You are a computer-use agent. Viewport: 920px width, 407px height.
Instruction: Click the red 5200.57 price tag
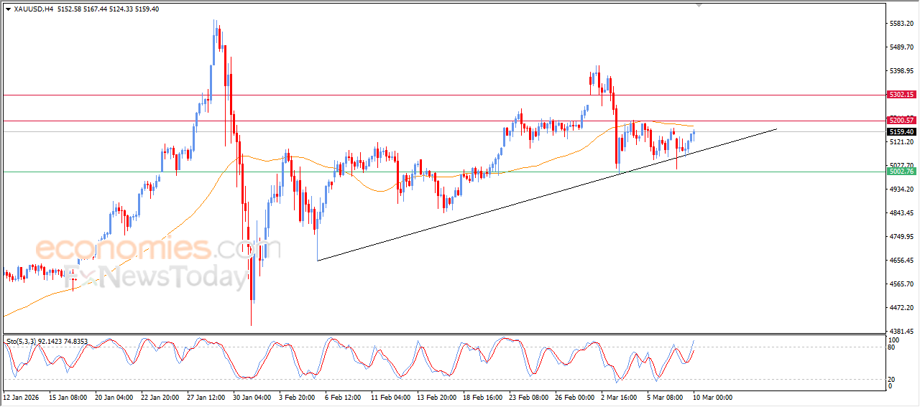tap(901, 120)
